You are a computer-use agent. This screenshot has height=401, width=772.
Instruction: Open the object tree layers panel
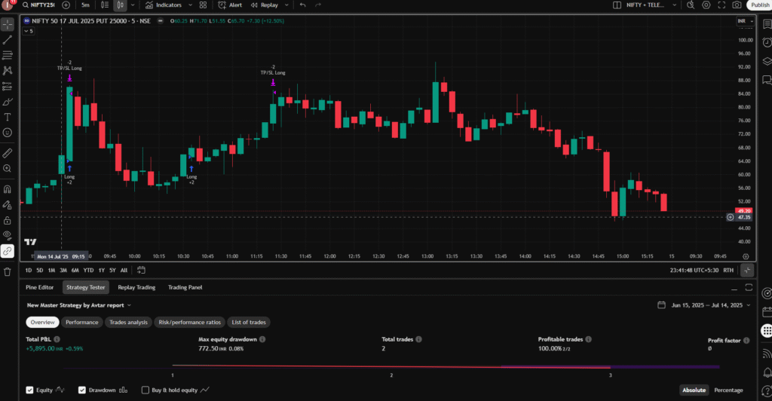click(x=767, y=62)
